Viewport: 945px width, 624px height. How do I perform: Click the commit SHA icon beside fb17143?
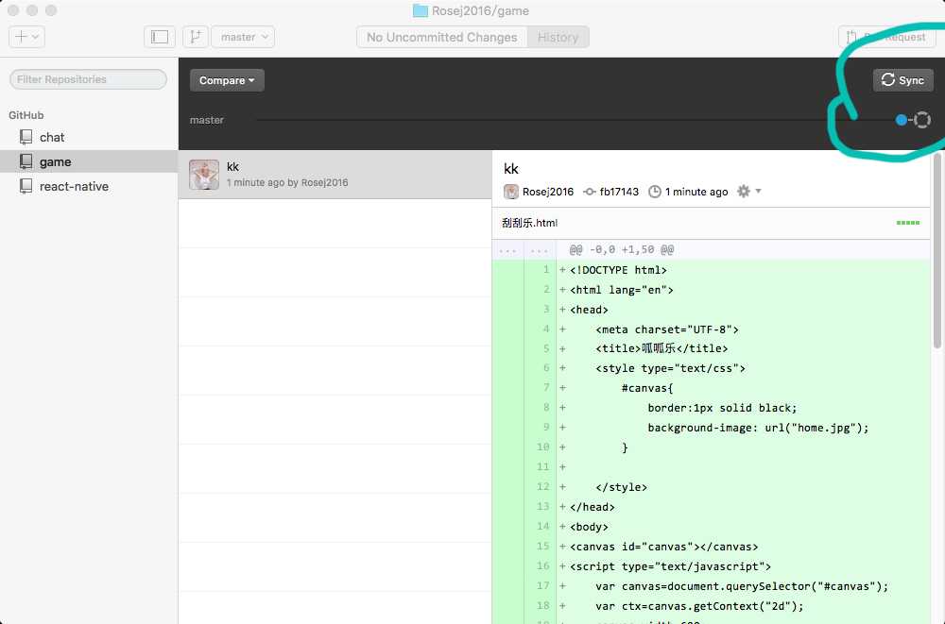(590, 192)
